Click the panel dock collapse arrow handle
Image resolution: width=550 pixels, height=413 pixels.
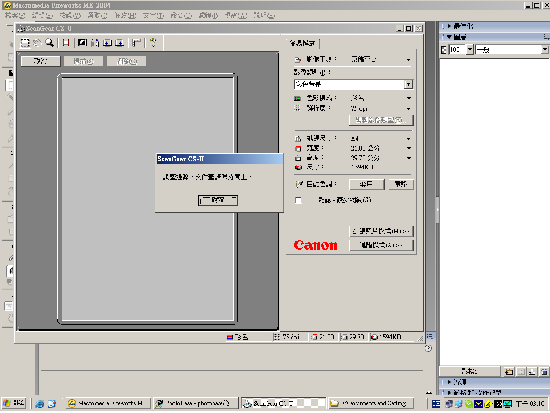(x=437, y=210)
